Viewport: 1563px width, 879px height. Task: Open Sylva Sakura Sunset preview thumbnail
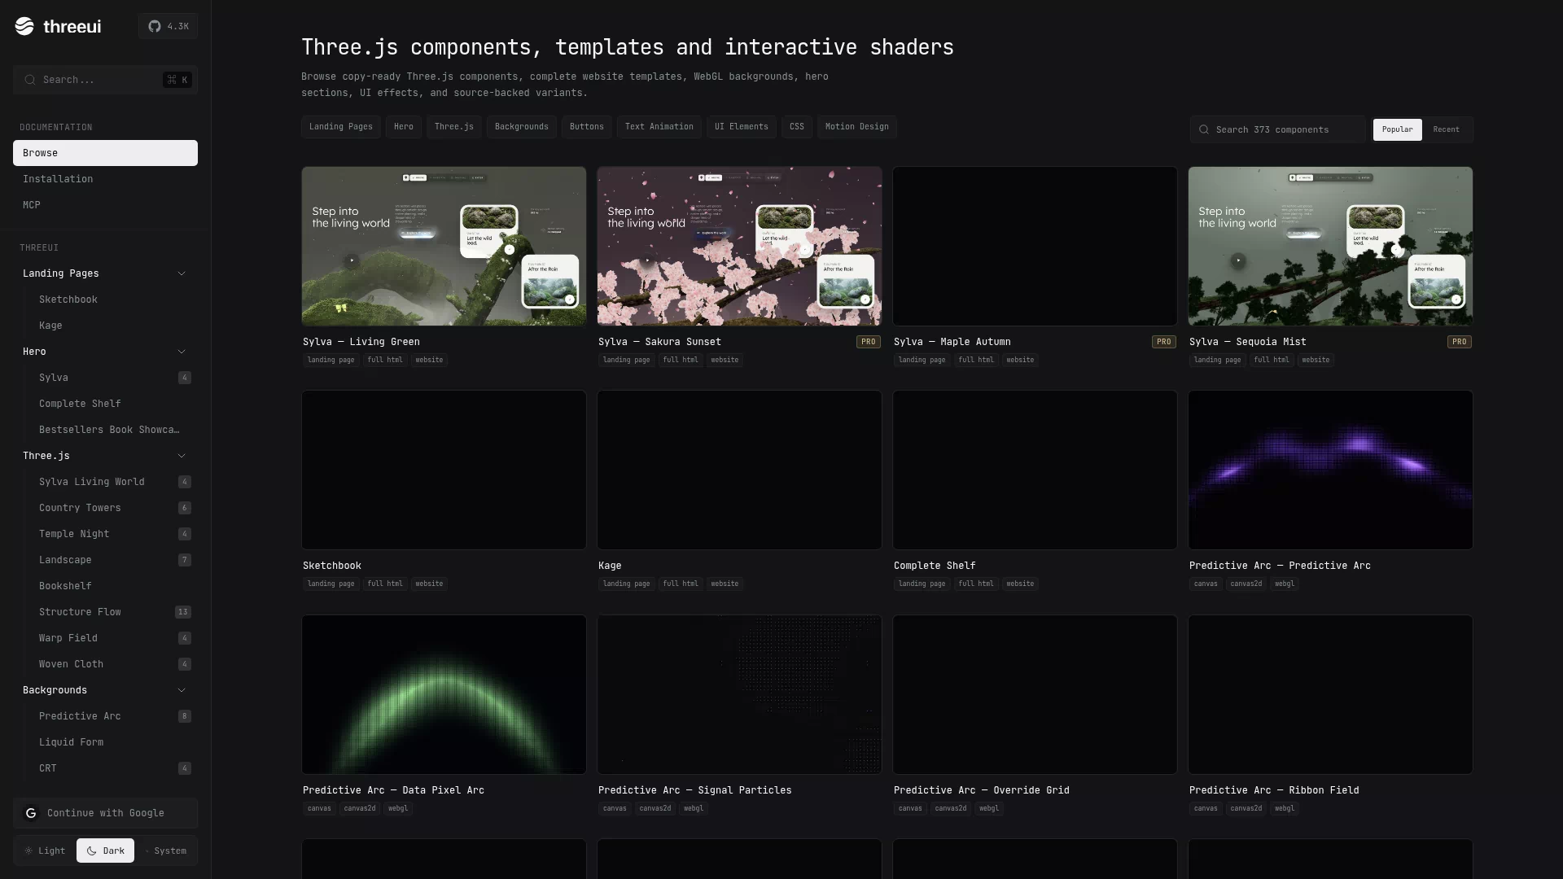coord(739,247)
